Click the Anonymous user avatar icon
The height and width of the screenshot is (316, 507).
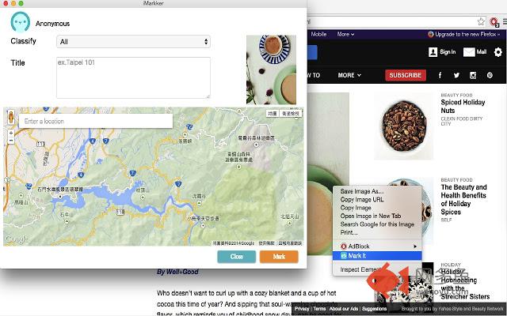point(21,22)
